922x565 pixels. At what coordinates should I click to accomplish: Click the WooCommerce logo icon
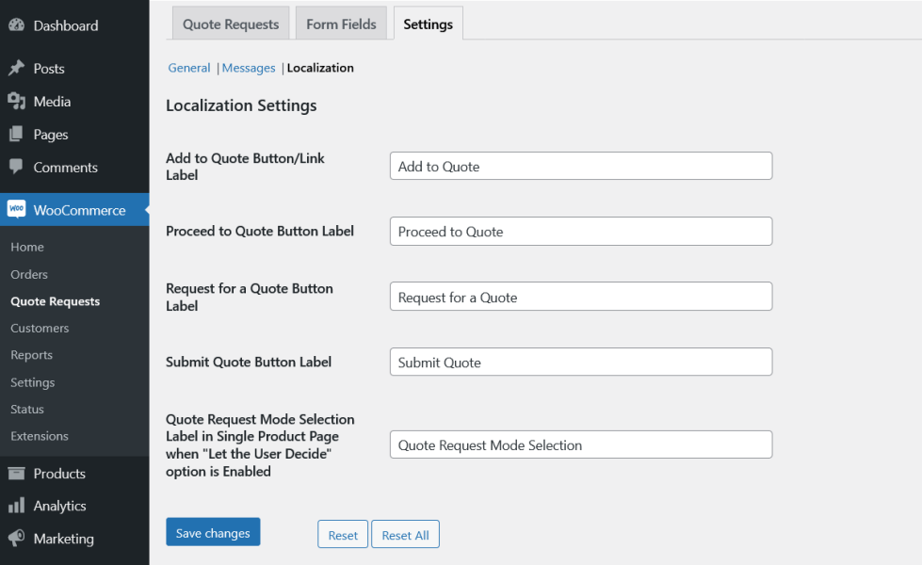(x=16, y=210)
